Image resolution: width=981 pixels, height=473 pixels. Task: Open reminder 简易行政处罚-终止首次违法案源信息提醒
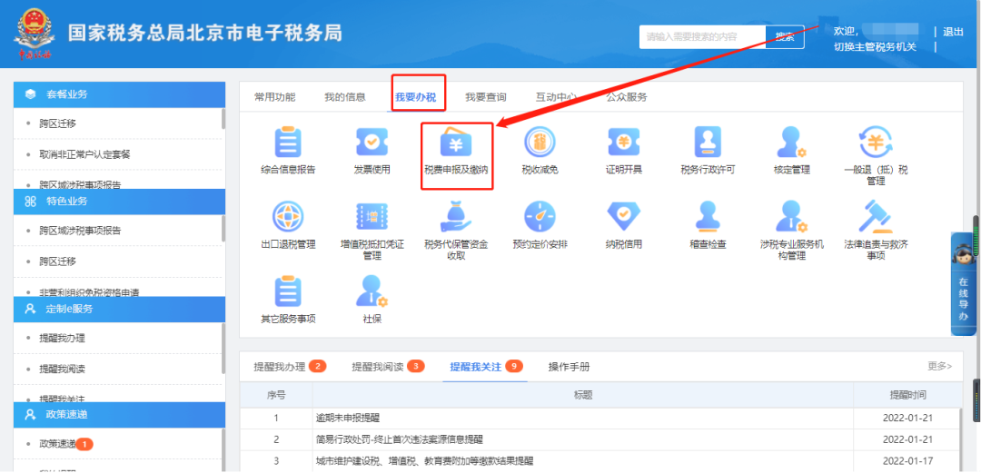(x=400, y=439)
